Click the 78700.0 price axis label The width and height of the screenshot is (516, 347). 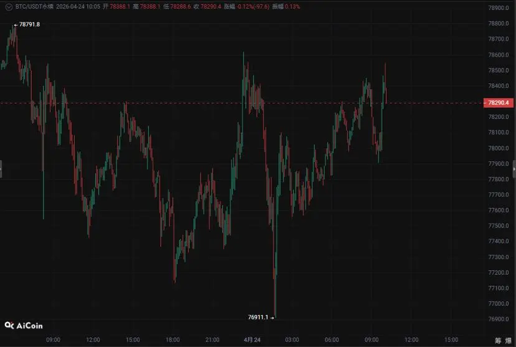(x=498, y=39)
